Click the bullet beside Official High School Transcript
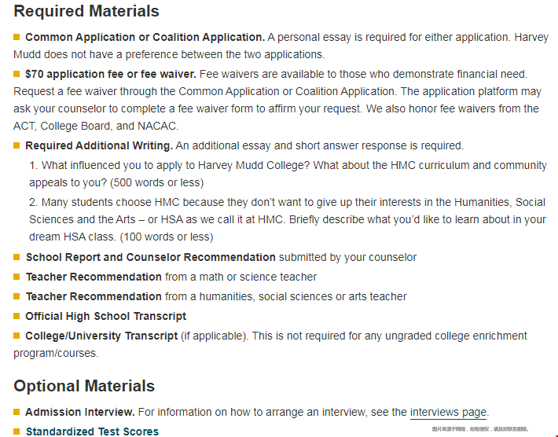This screenshot has height=437, width=558. tap(17, 316)
